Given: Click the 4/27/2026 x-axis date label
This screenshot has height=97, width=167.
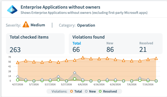Looking at the screenshot, I should click(17, 84).
